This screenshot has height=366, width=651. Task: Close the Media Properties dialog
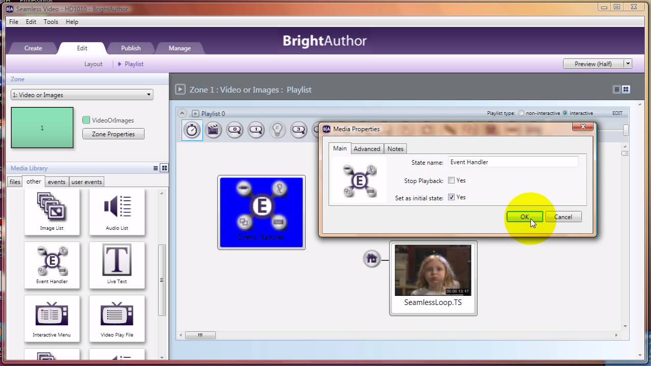pyautogui.click(x=583, y=127)
